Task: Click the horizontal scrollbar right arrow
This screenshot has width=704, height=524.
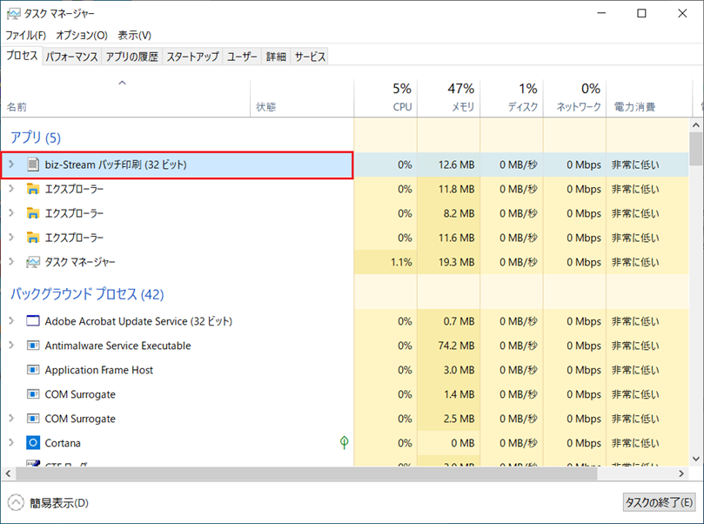Action: [681, 474]
